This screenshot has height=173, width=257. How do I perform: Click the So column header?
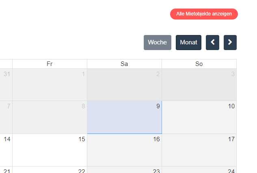pyautogui.click(x=199, y=64)
